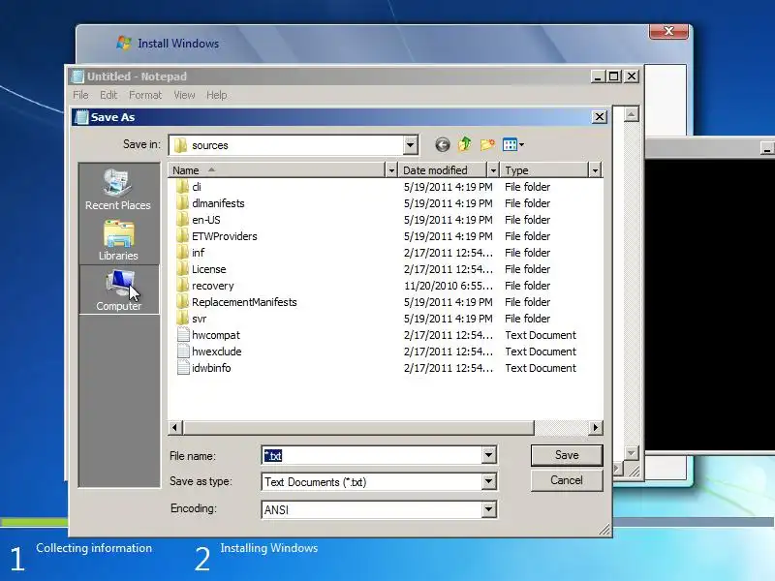Screen dimensions: 775x581
Task: Click the file list horizontal scrollbar thumb
Action: (x=358, y=427)
